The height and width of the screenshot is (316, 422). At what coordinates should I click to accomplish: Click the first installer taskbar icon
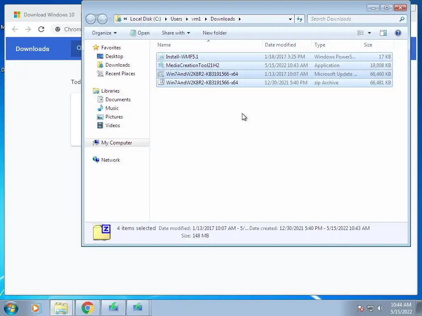click(113, 308)
